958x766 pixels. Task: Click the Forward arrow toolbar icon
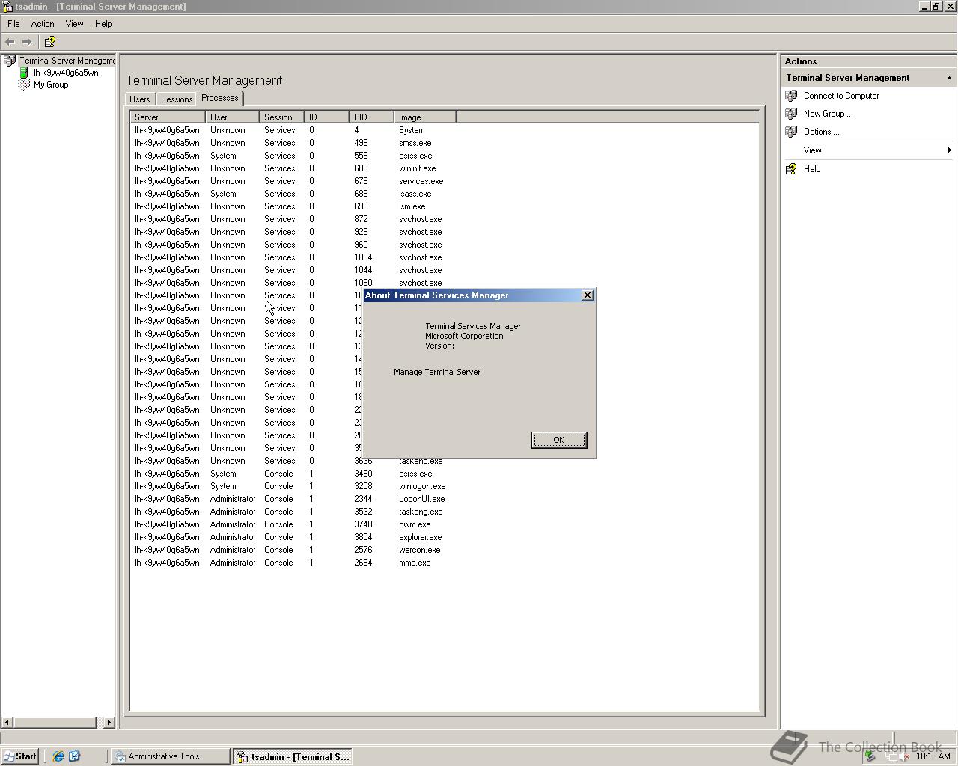pos(27,42)
